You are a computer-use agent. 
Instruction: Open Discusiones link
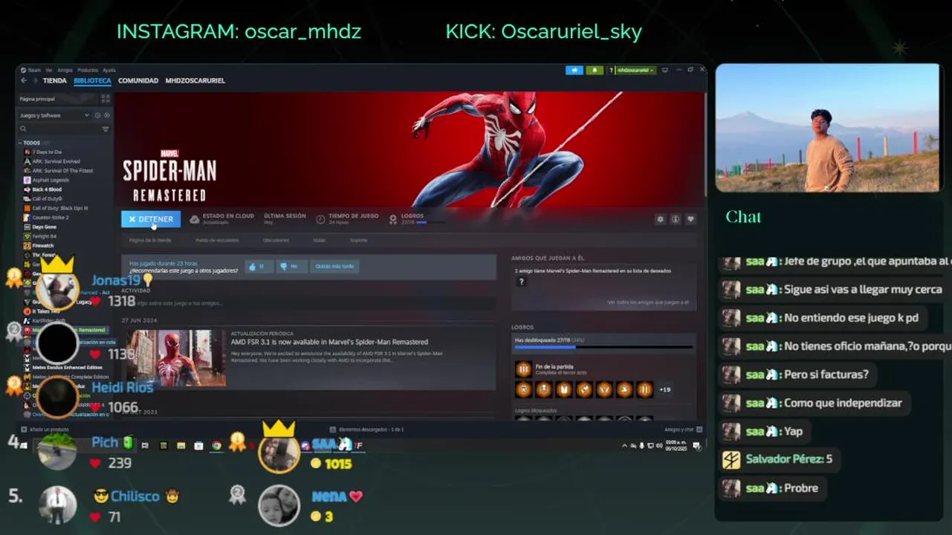tap(276, 240)
